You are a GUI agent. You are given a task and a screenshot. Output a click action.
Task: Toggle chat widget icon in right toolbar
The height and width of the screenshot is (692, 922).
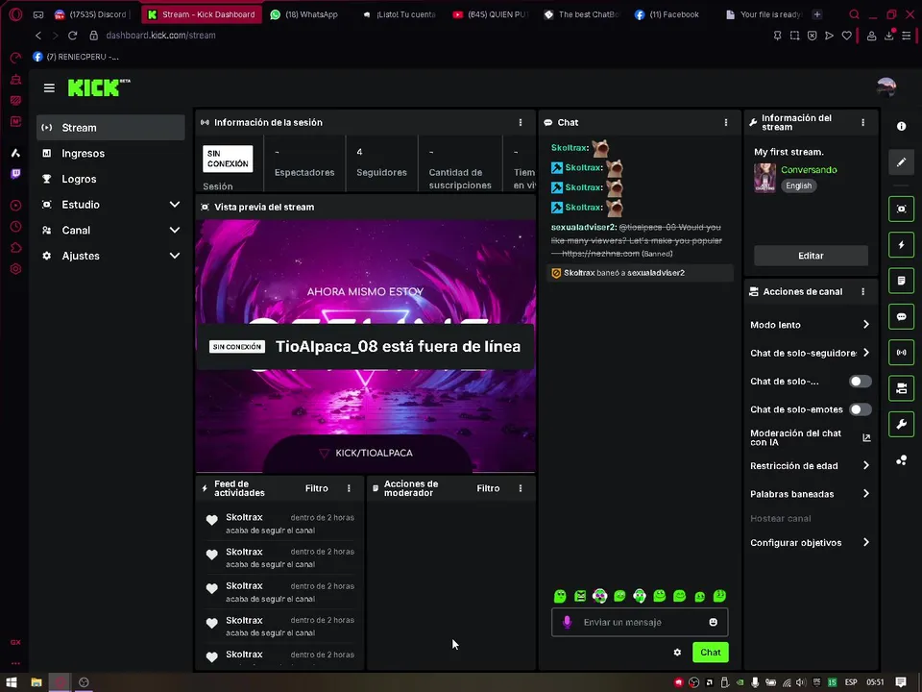[901, 316]
